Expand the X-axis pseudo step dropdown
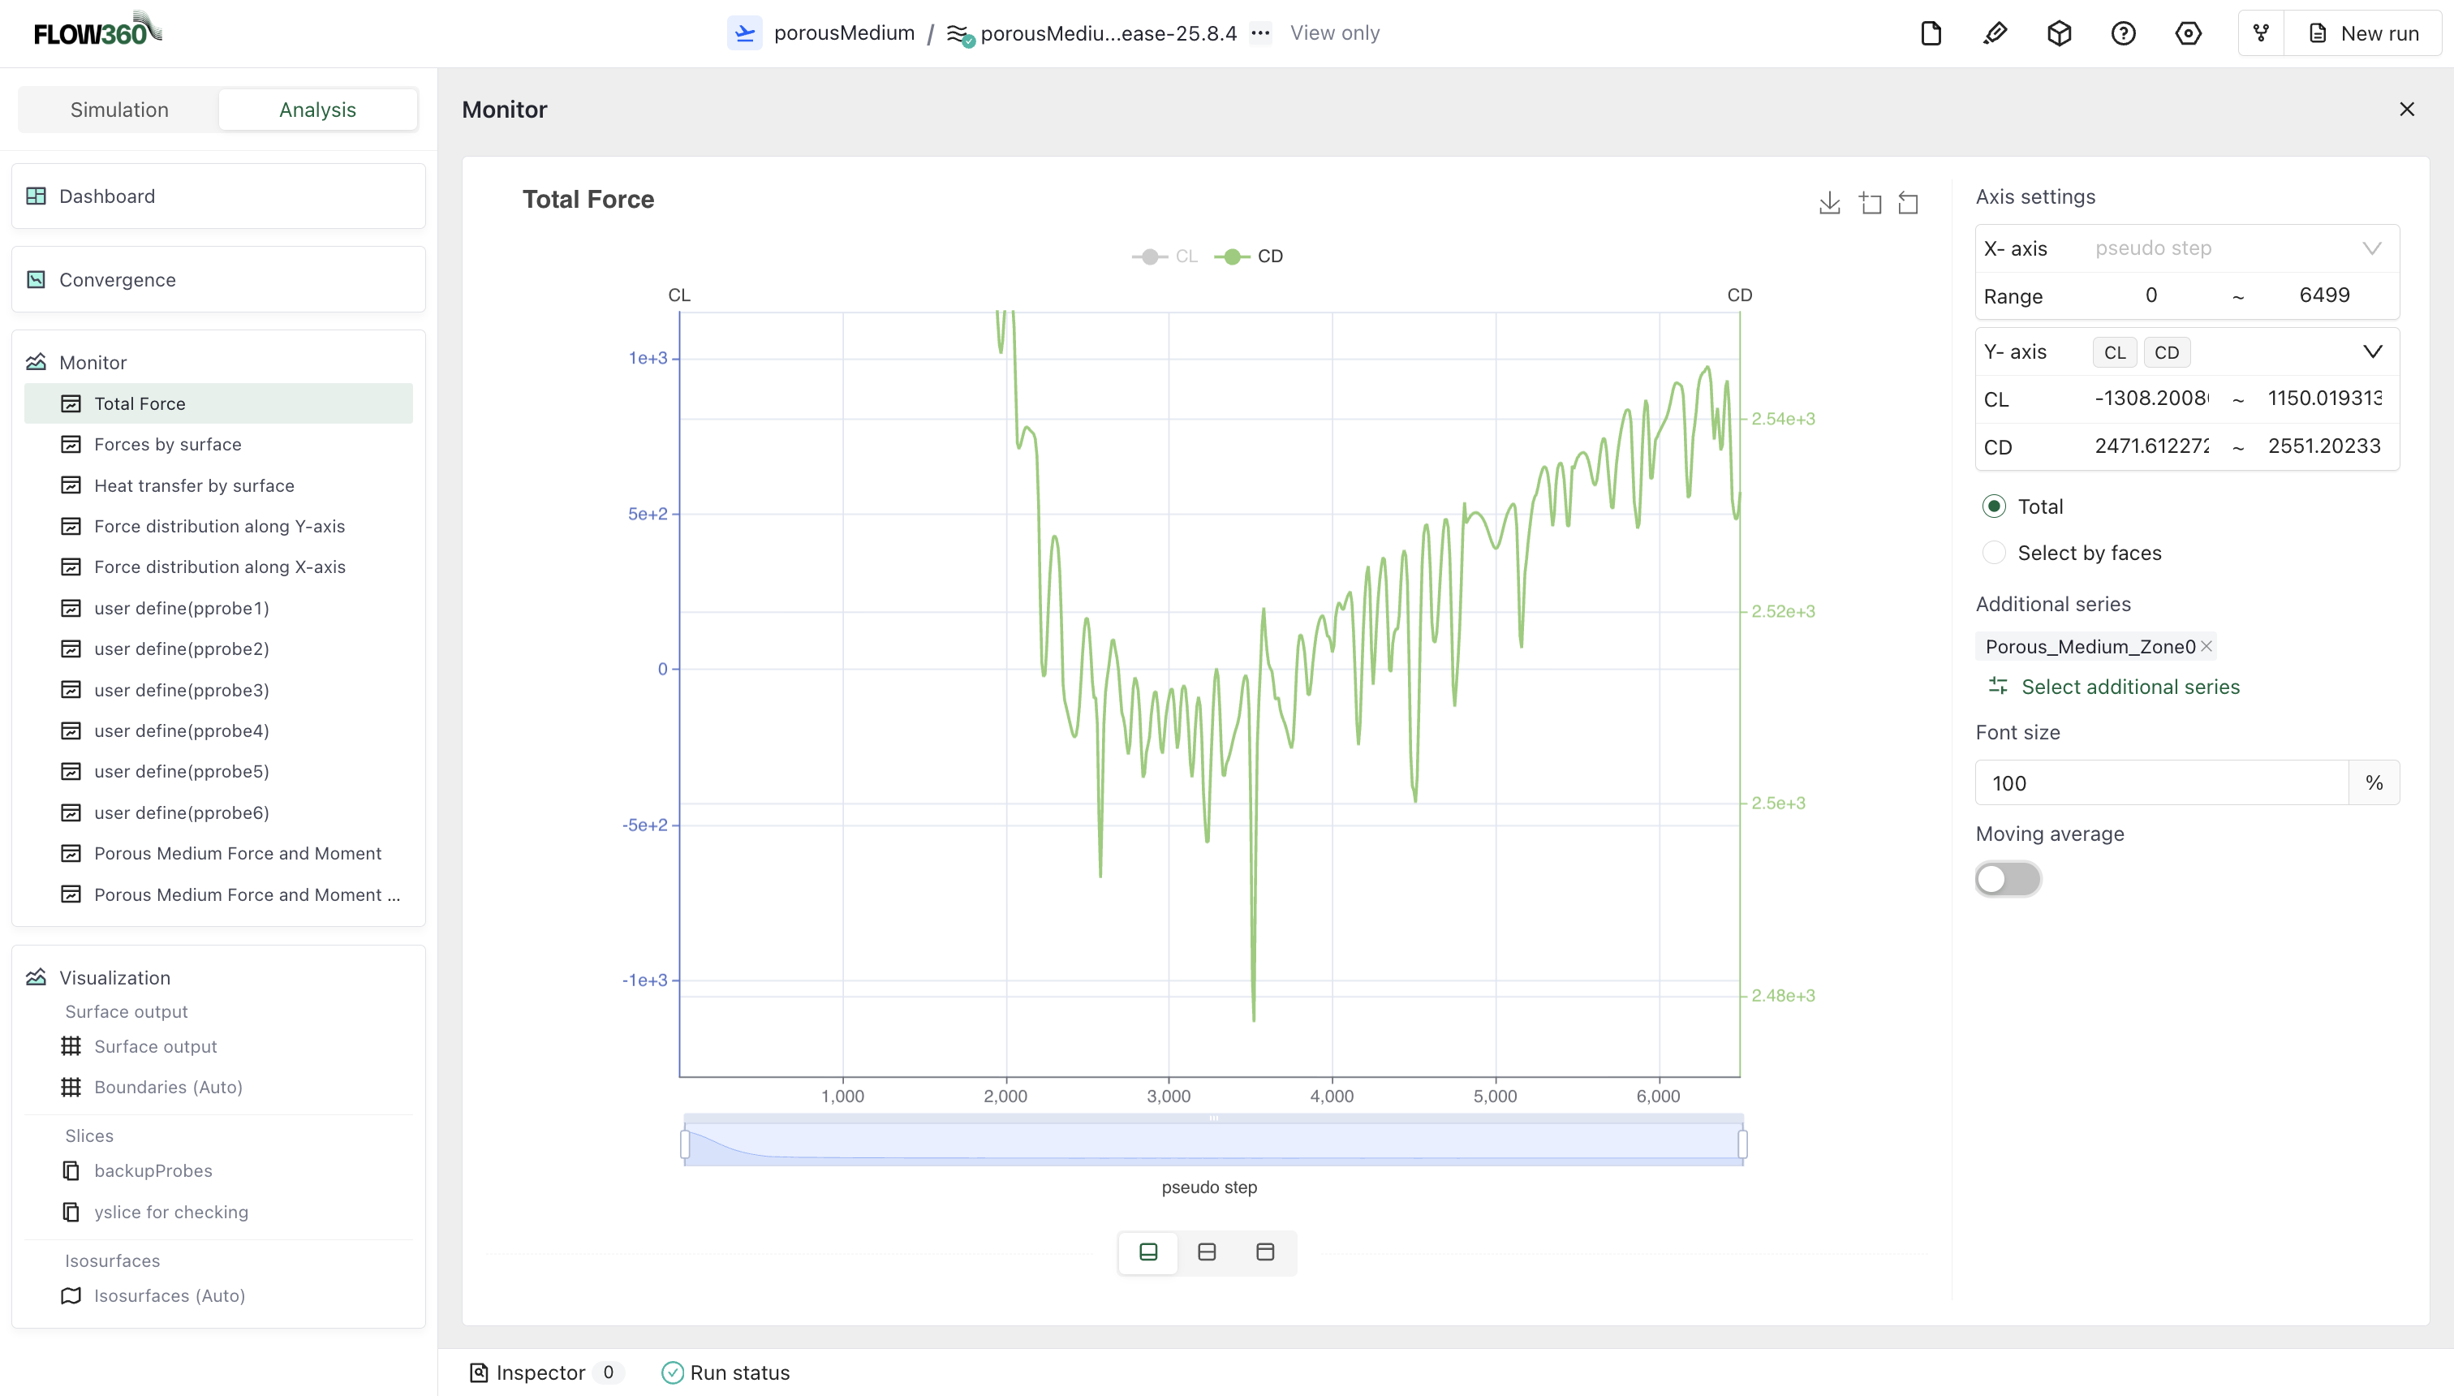 point(2371,248)
